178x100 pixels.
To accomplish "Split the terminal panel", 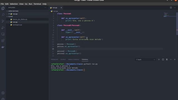I will tap(163, 59).
